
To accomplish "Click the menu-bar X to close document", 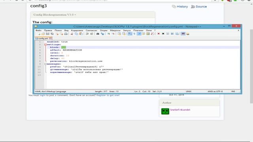I will pos(238,30).
